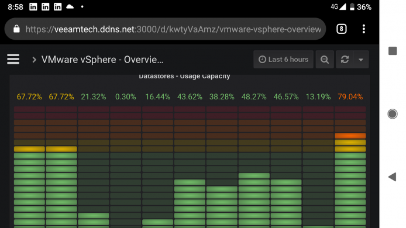Refresh the dashboard with the circular arrows icon
This screenshot has width=406, height=228.
pos(345,60)
